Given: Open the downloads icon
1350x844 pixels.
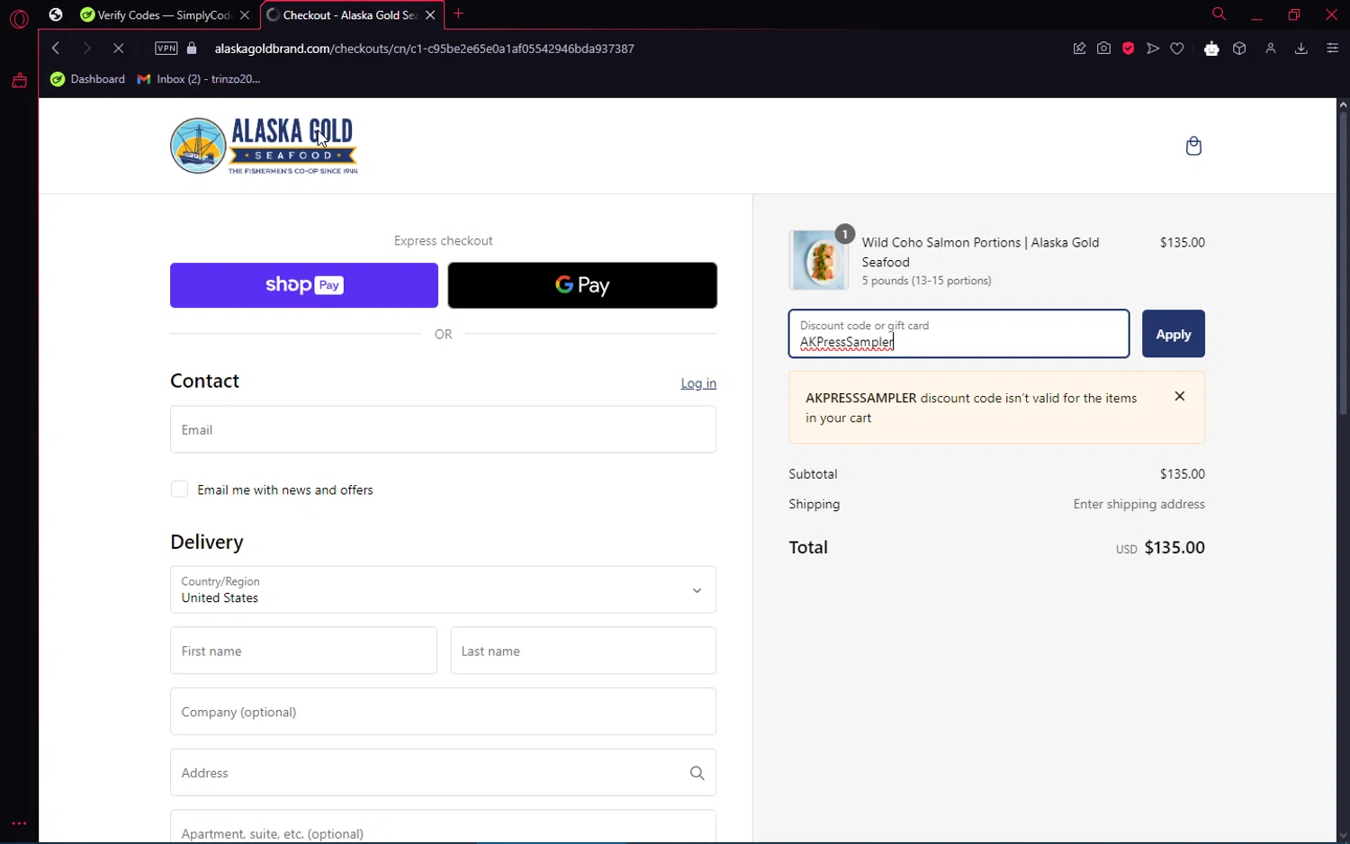Looking at the screenshot, I should 1300,49.
